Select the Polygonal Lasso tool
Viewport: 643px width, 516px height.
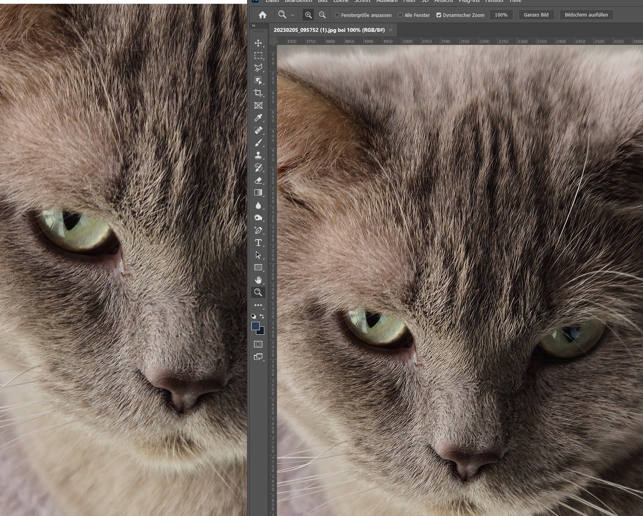258,68
